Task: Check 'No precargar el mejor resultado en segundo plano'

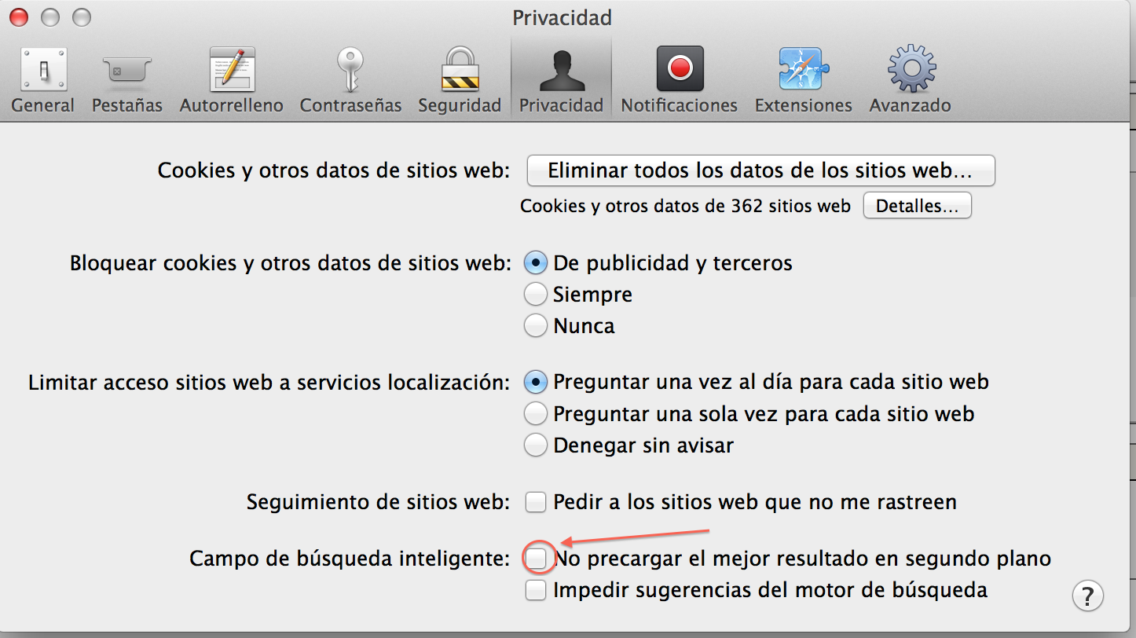Action: [x=537, y=559]
